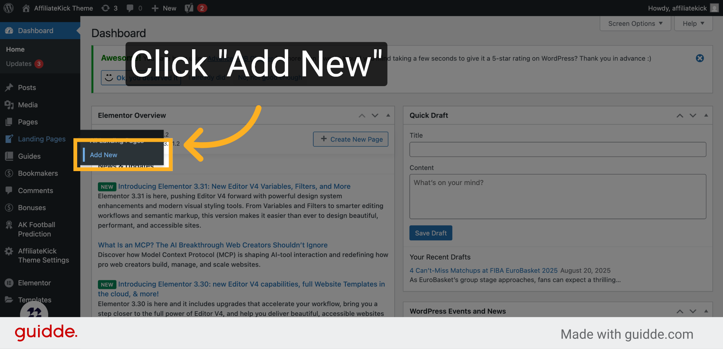Collapse the Quick Draft panel
The height and width of the screenshot is (349, 723).
706,115
